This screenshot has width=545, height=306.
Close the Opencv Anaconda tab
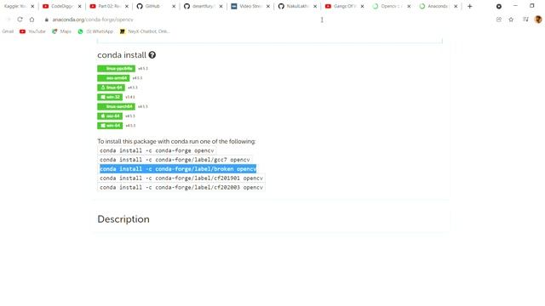coord(409,6)
